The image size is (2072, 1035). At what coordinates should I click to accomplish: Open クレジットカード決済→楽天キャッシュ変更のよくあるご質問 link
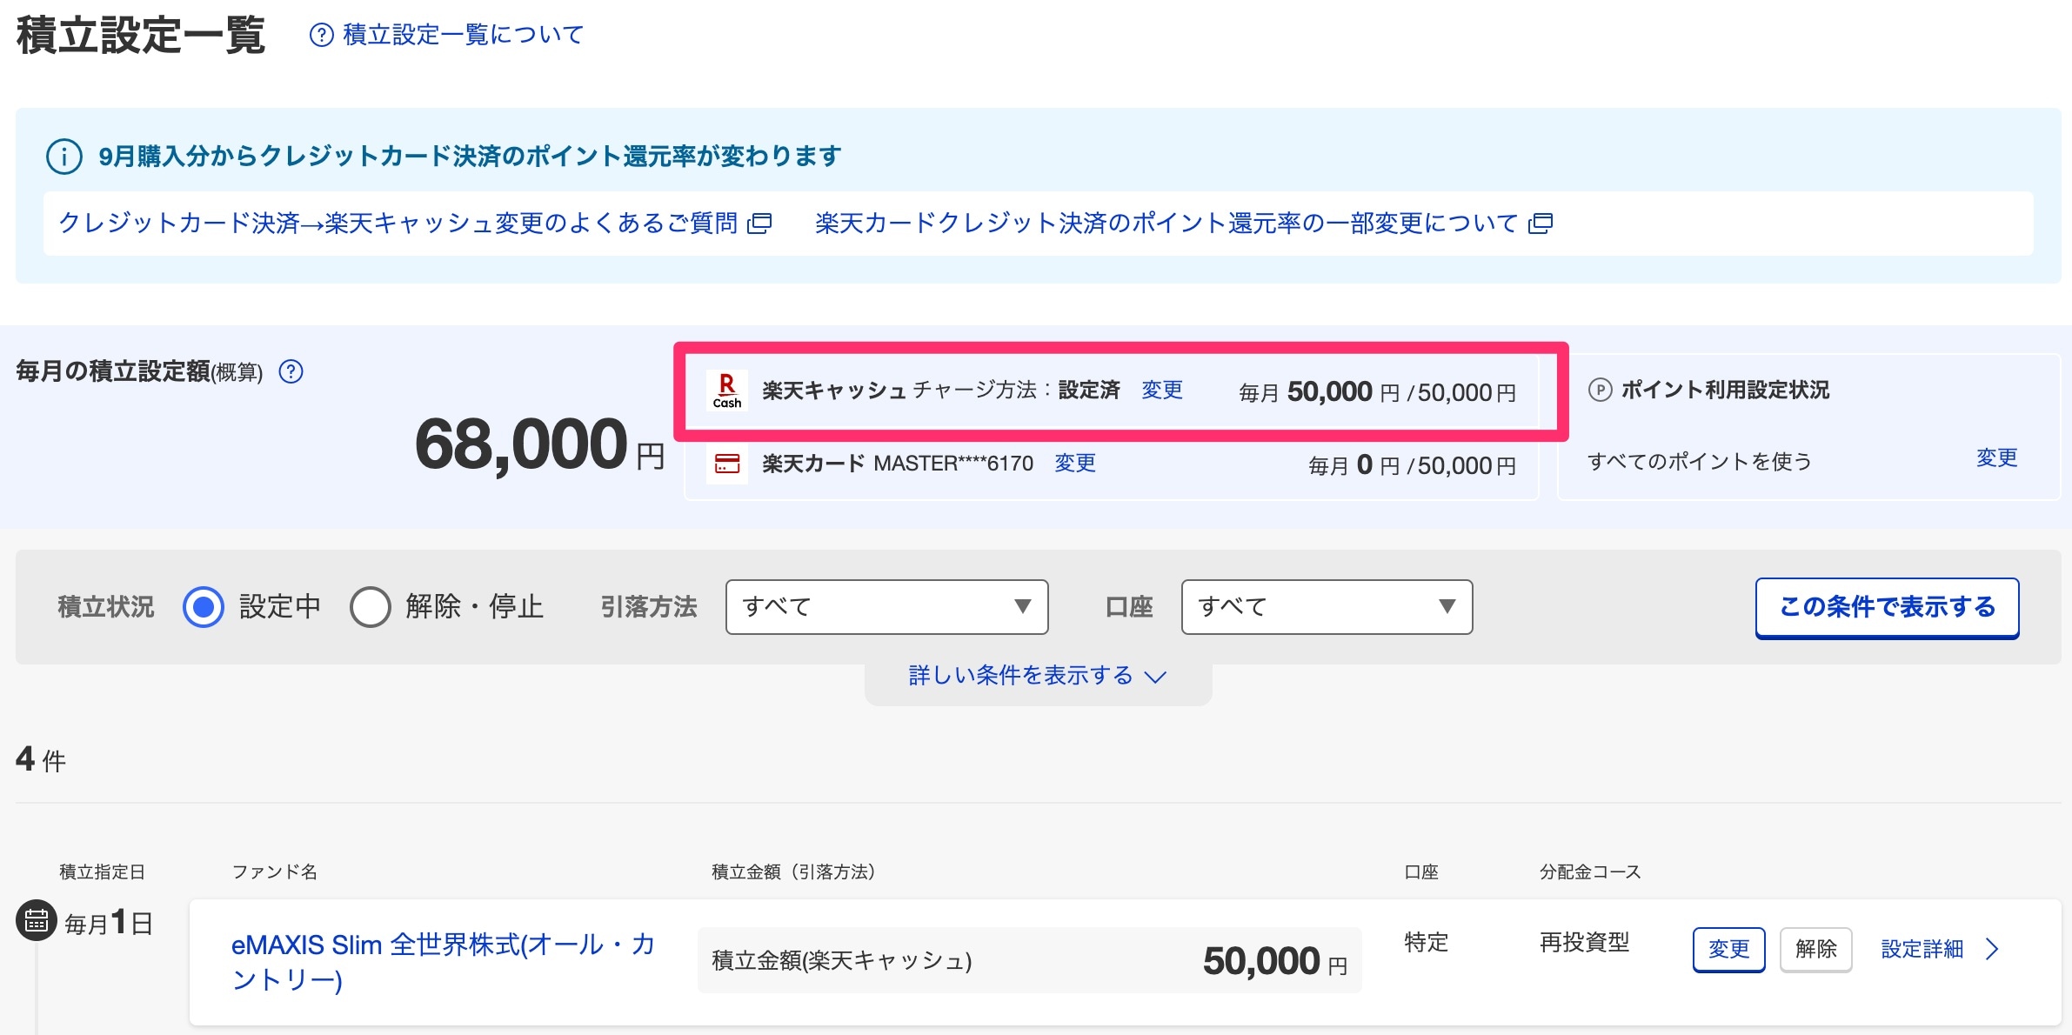[x=398, y=224]
